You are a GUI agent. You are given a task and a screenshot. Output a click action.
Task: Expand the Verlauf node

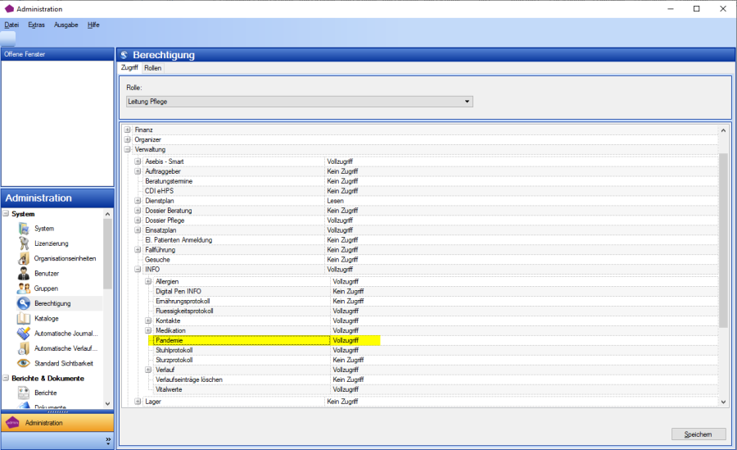click(x=148, y=370)
